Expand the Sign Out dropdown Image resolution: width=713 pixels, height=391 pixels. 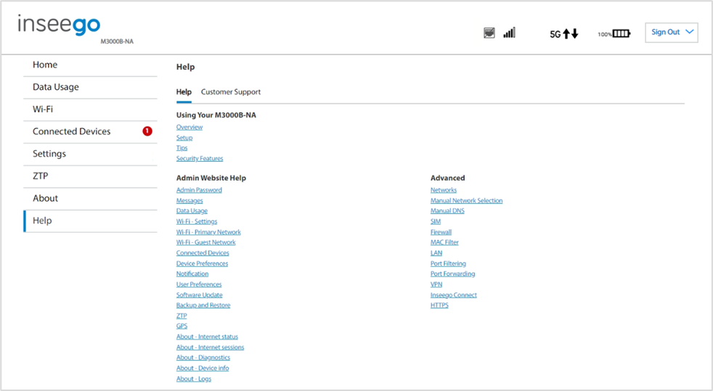[671, 32]
